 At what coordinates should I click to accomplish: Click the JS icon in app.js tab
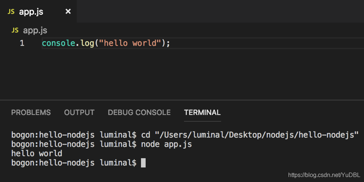[x=11, y=12]
